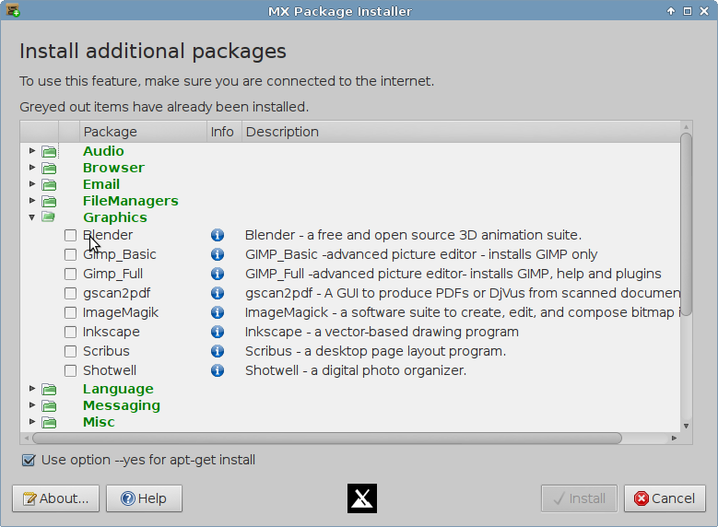The image size is (718, 527).
Task: Tick the Gimp_Full checkbox
Action: click(x=71, y=274)
